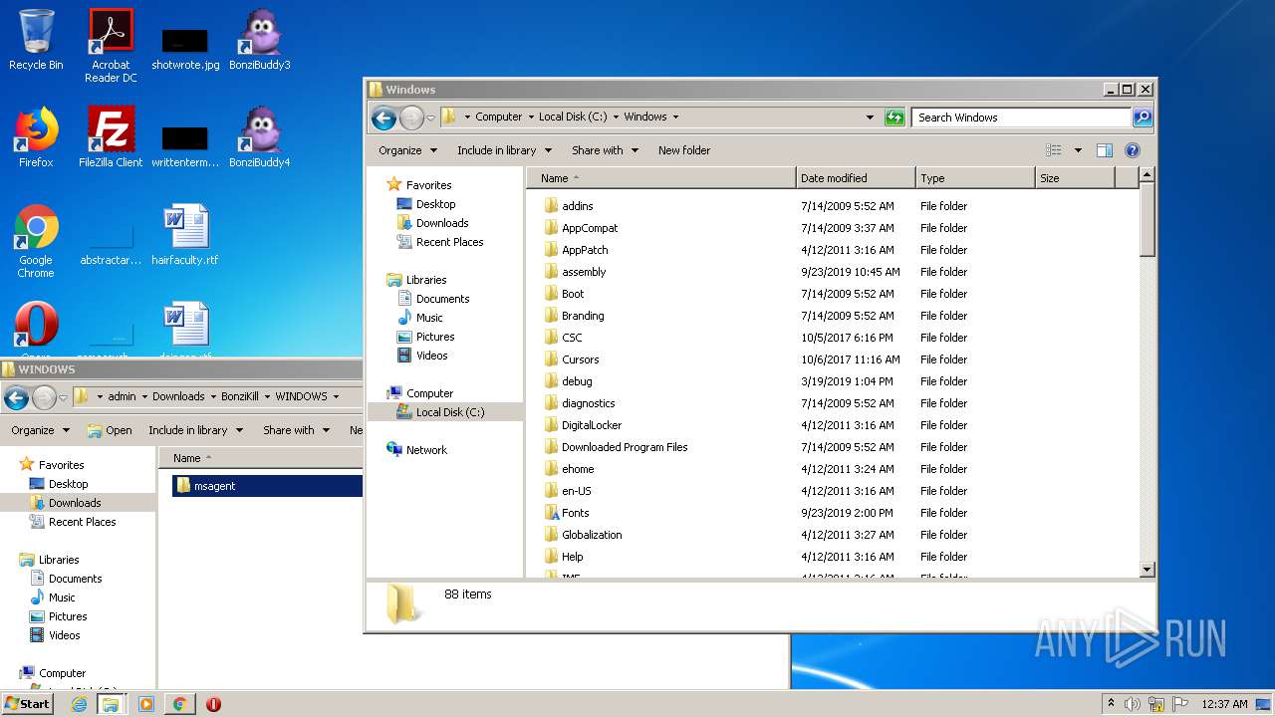Sort by the Size column header

pyautogui.click(x=1075, y=178)
